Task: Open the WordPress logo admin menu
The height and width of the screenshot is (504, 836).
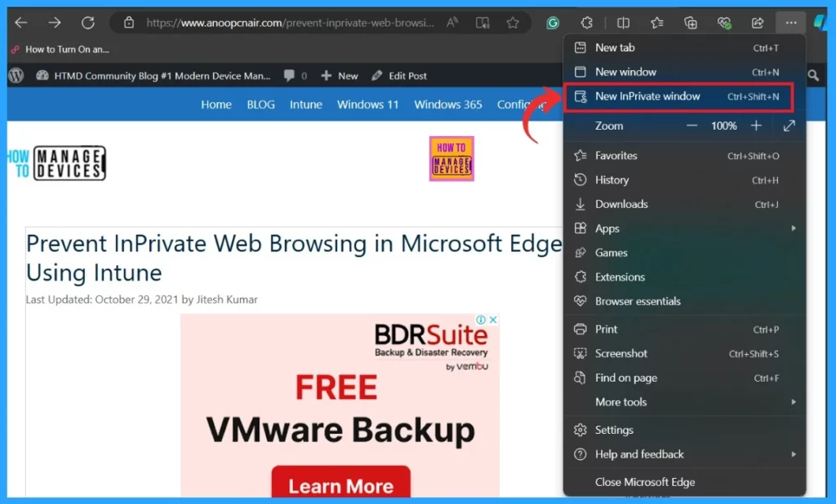Action: pos(16,76)
